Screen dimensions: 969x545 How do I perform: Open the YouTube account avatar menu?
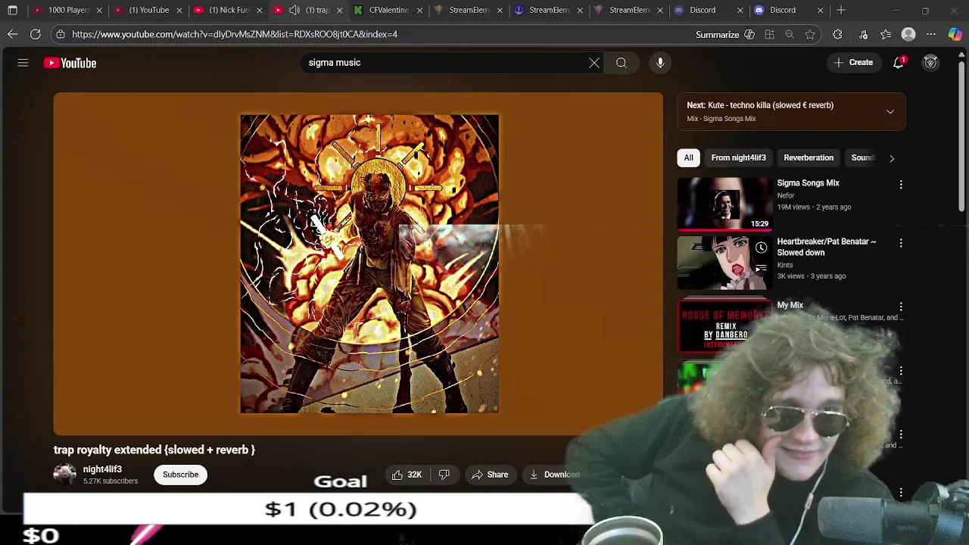[x=930, y=63]
